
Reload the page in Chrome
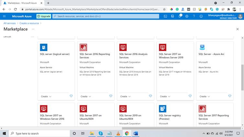(x=15, y=9)
